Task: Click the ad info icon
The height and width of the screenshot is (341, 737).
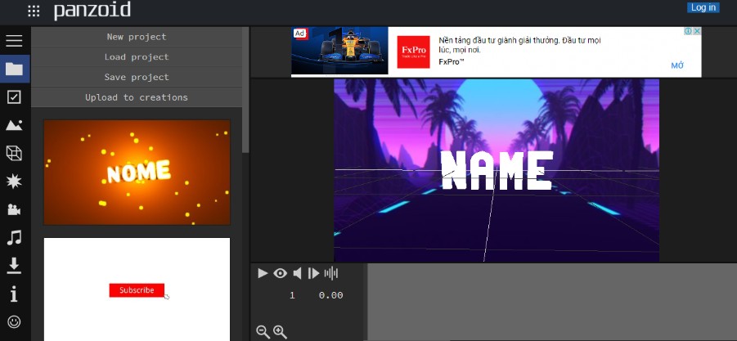Action: point(688,31)
